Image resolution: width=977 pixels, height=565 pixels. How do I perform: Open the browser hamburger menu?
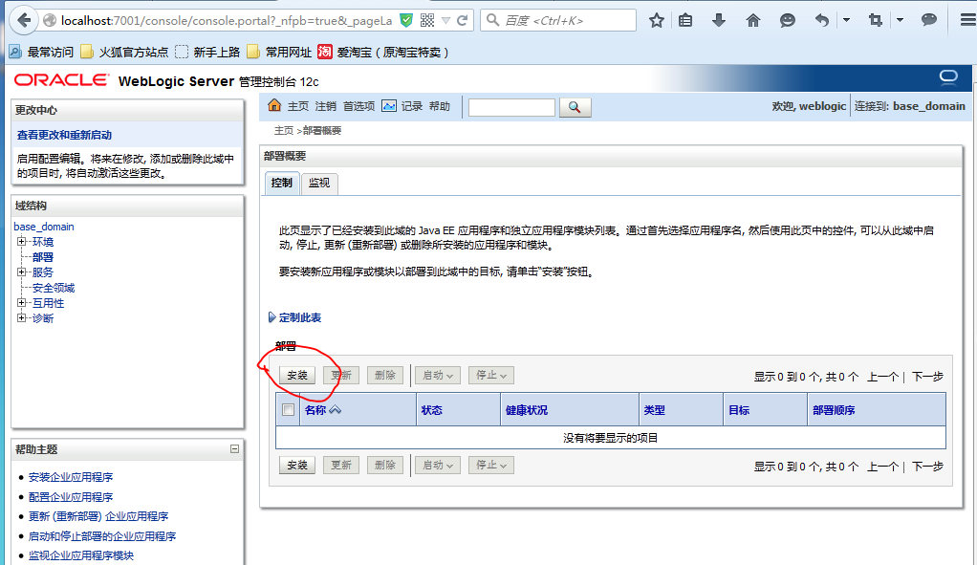967,21
